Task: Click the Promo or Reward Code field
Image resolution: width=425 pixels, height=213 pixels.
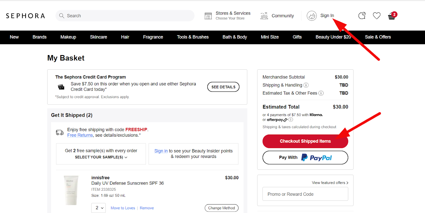Action: click(305, 194)
